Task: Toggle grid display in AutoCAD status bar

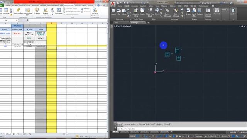Action: [138, 136]
